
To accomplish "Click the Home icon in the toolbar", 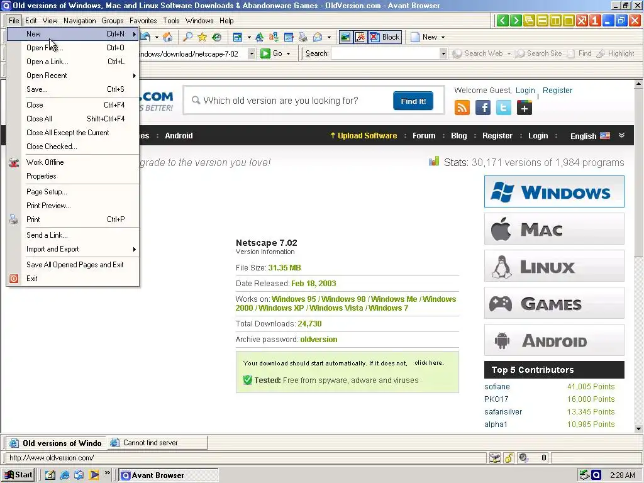I will (x=167, y=37).
